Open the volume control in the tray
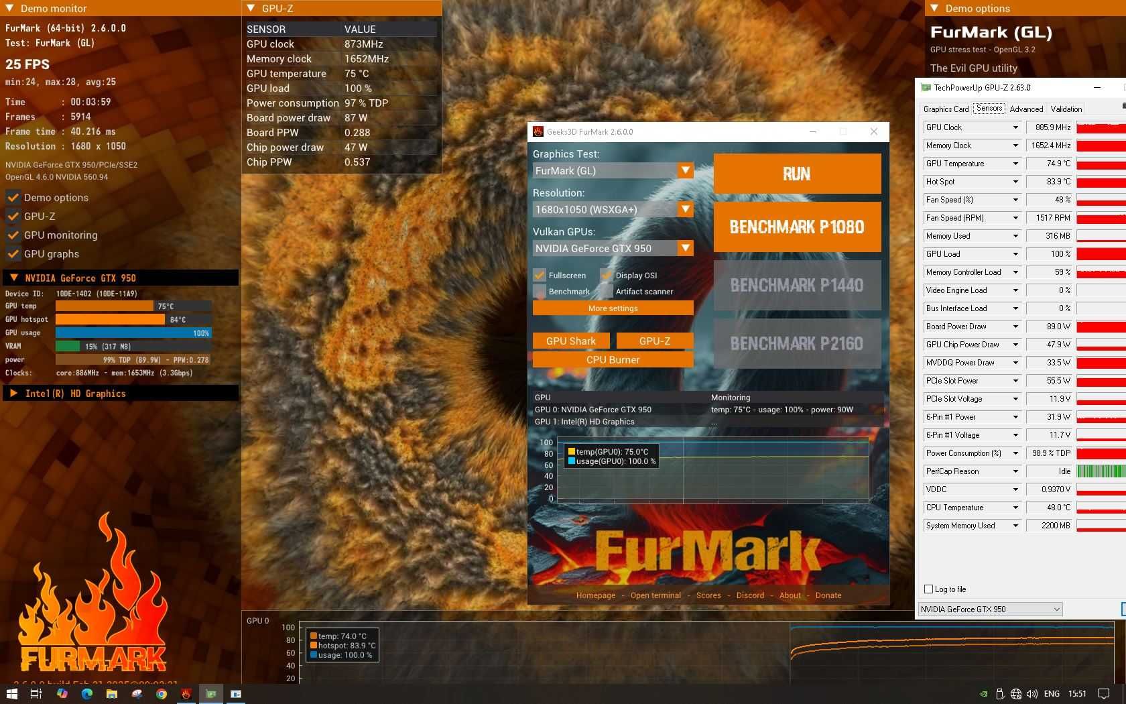This screenshot has width=1126, height=704. coord(1032,694)
